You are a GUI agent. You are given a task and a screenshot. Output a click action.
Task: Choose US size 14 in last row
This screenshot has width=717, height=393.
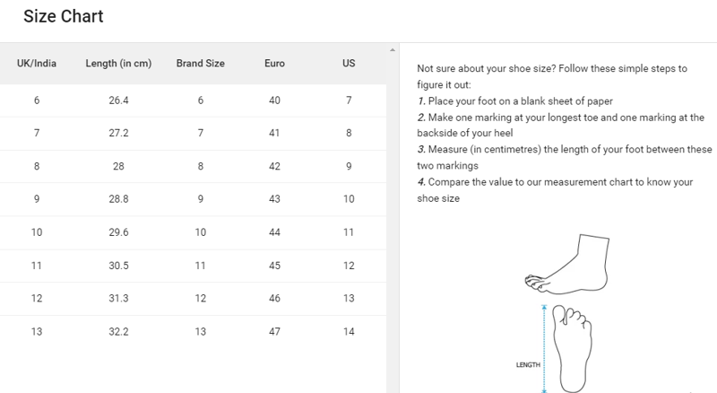click(349, 332)
